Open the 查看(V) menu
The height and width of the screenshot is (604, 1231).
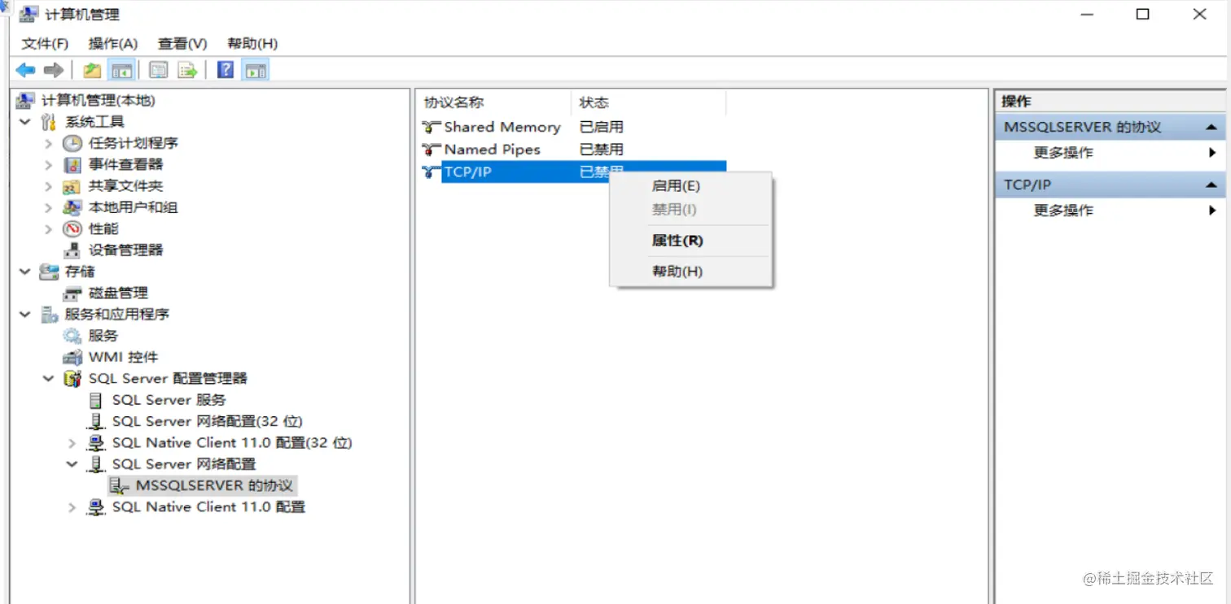coord(182,43)
